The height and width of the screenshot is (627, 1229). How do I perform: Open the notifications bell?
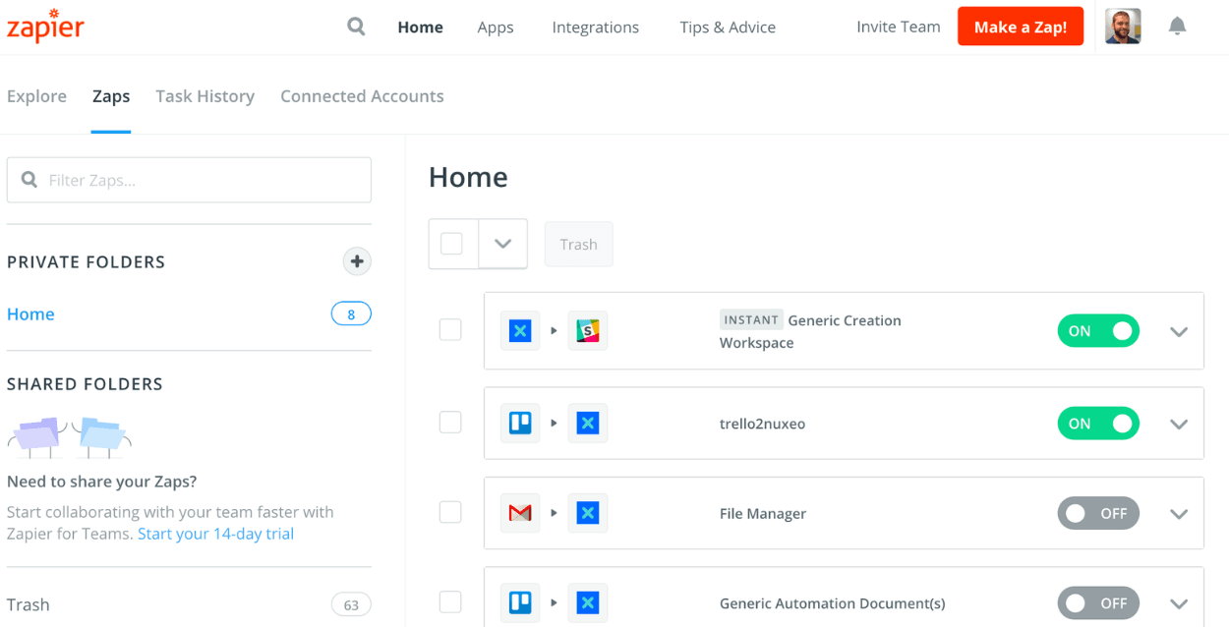1177,27
